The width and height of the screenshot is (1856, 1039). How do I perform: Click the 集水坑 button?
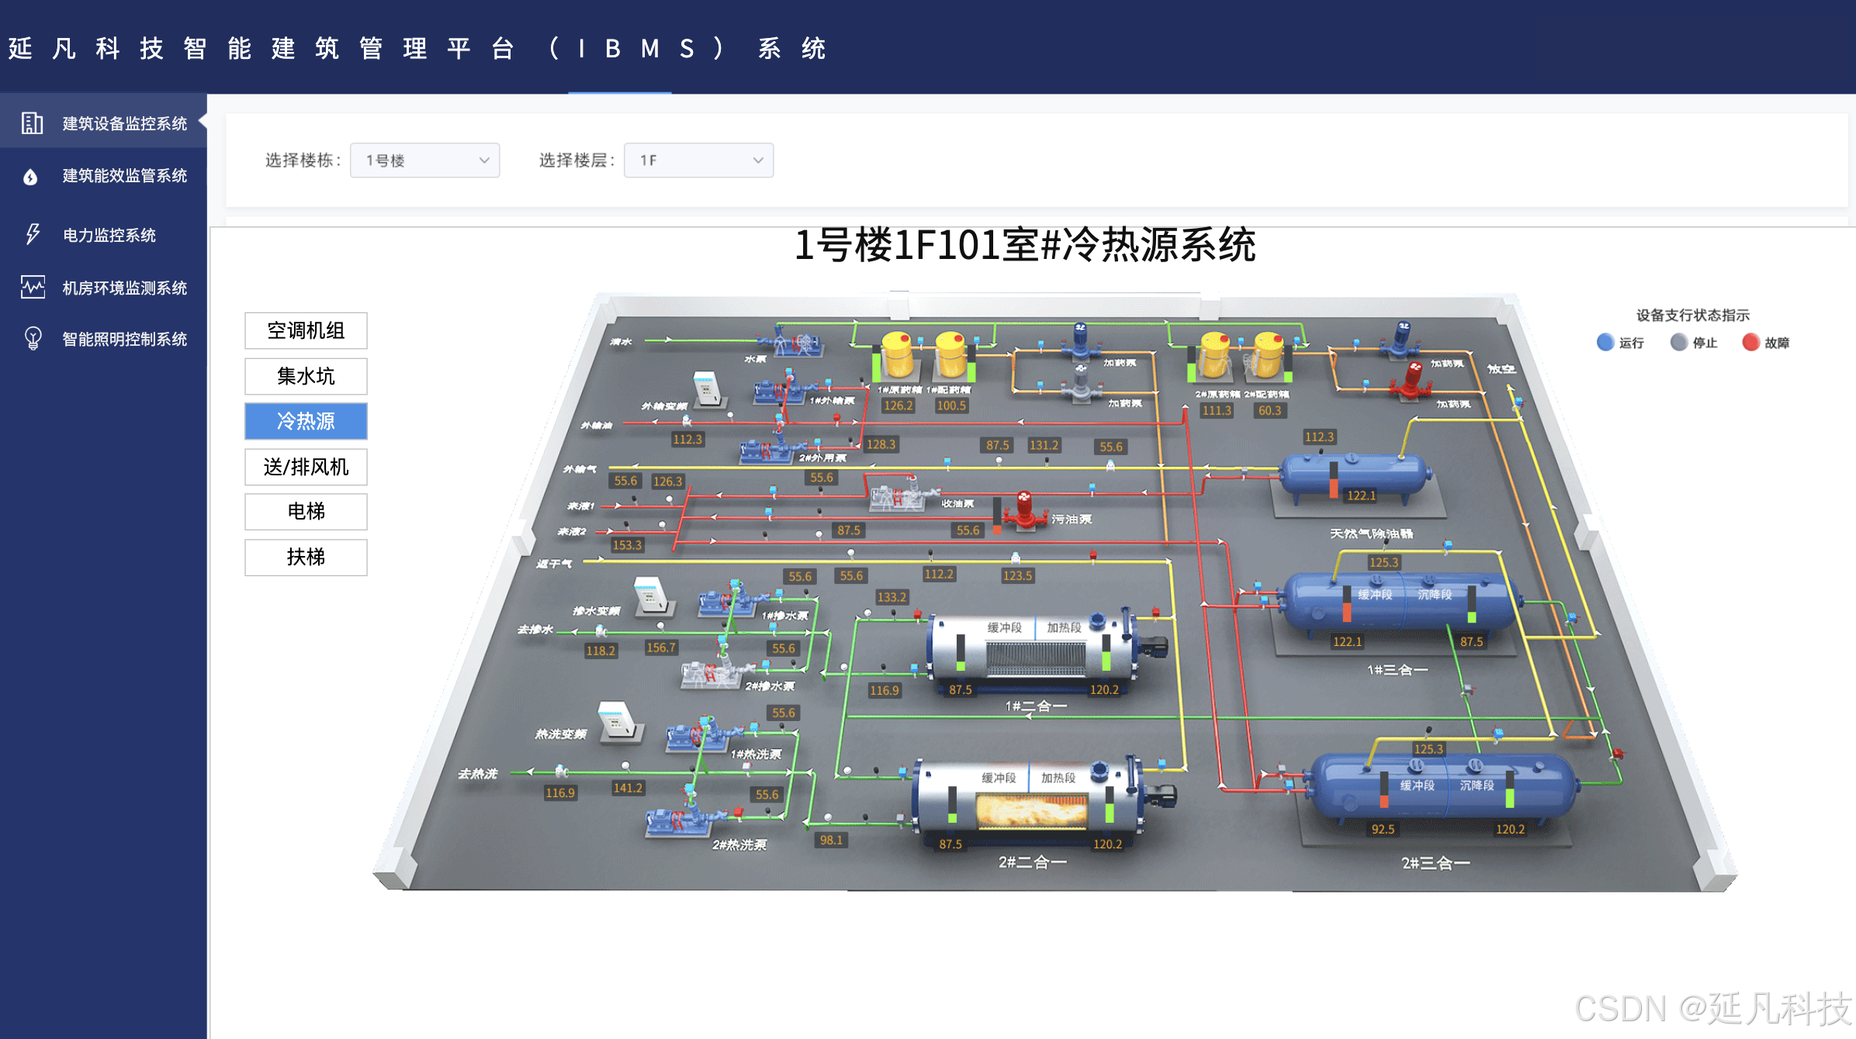coord(306,376)
